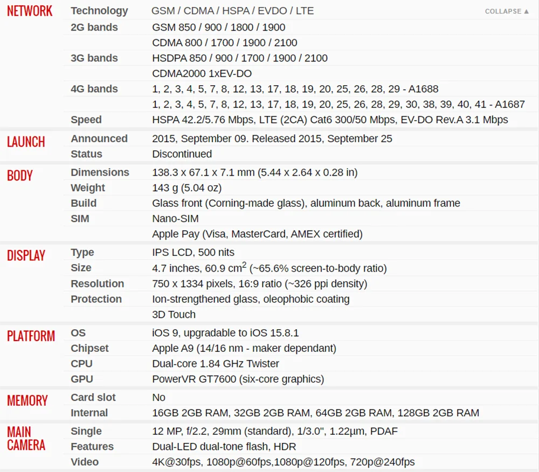The width and height of the screenshot is (539, 472).
Task: Select the NETWORK section heading
Action: 30,11
